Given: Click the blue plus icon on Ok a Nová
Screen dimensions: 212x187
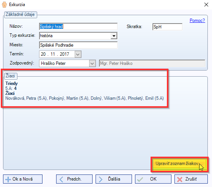Looking at the screenshot, I should (x=8, y=179).
